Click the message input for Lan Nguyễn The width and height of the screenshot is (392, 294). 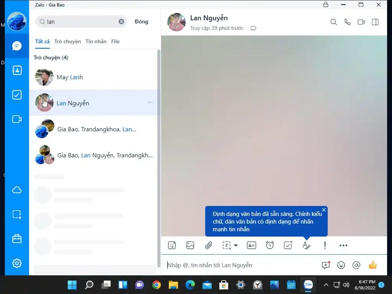(x=241, y=265)
